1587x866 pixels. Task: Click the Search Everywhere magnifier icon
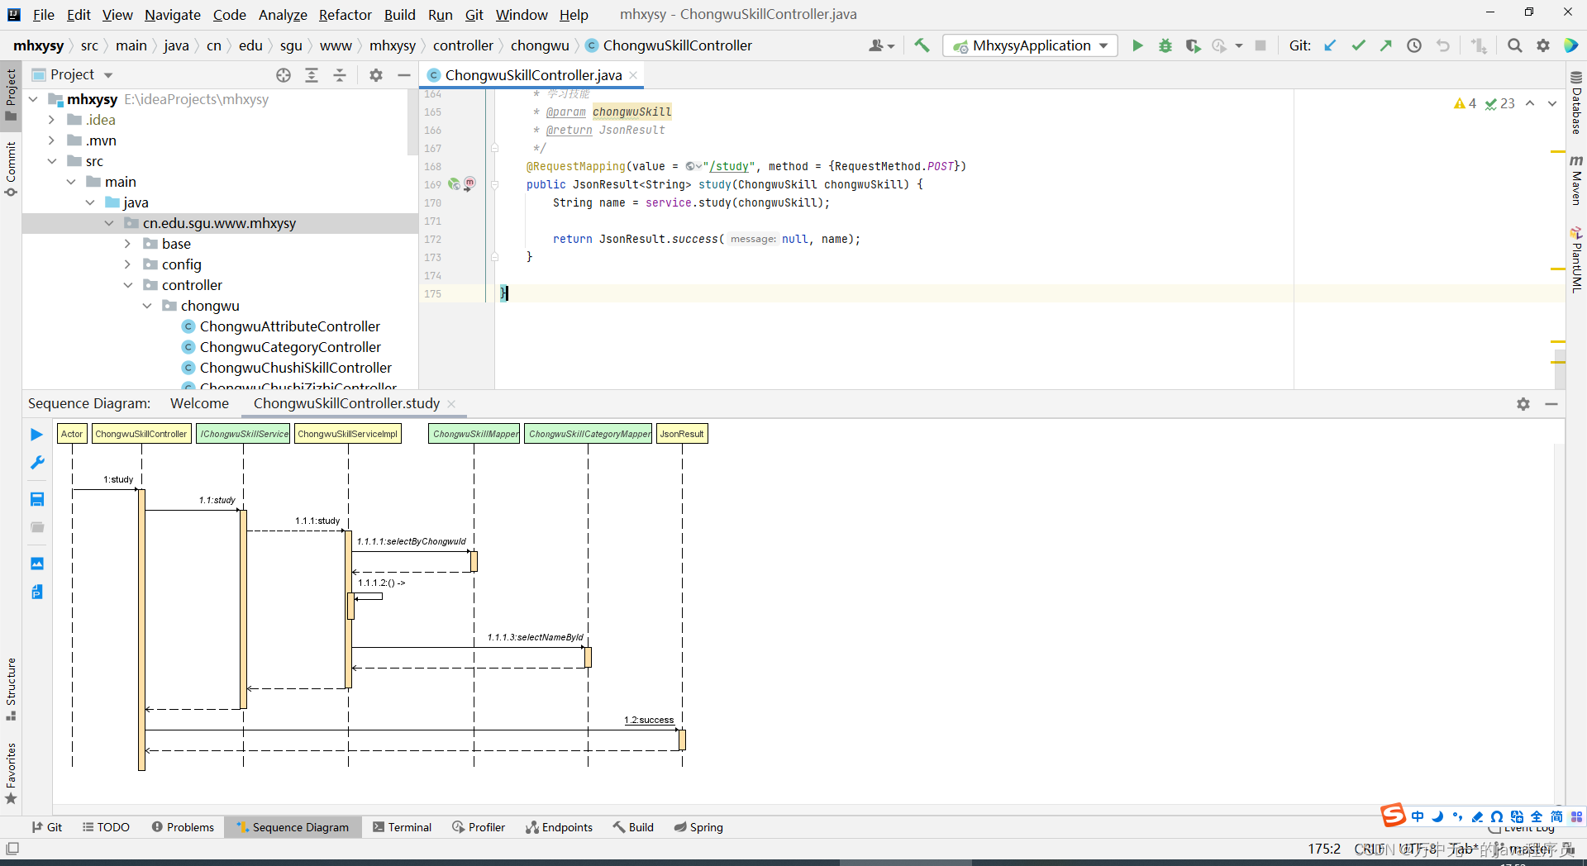click(1514, 45)
